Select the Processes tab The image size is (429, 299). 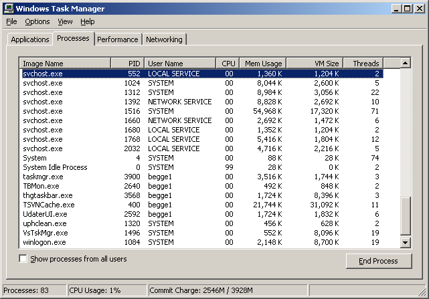tap(73, 38)
